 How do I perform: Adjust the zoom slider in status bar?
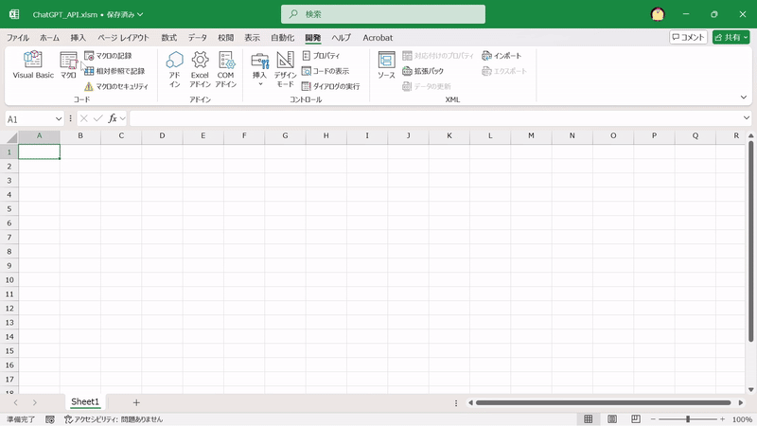[x=688, y=418]
